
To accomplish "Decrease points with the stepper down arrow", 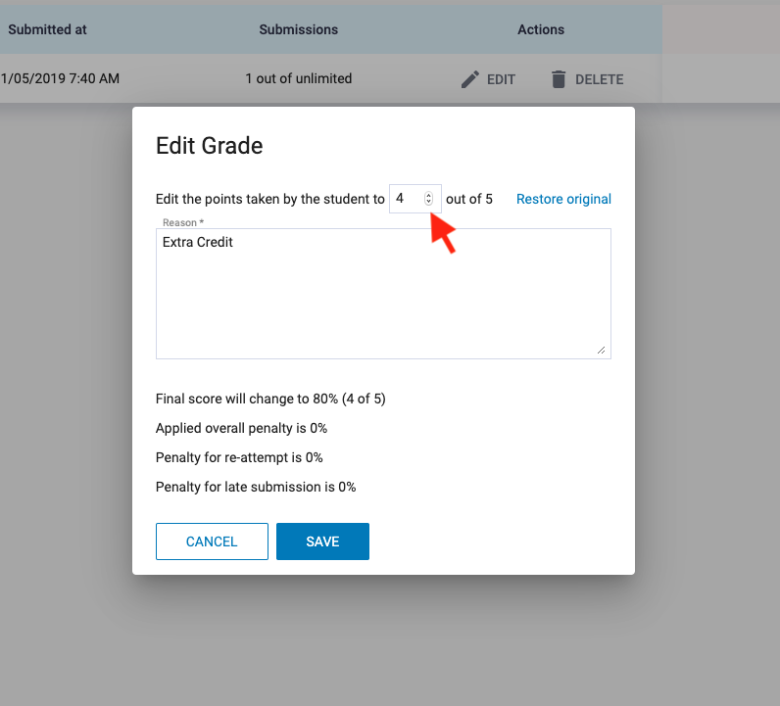I will [429, 202].
